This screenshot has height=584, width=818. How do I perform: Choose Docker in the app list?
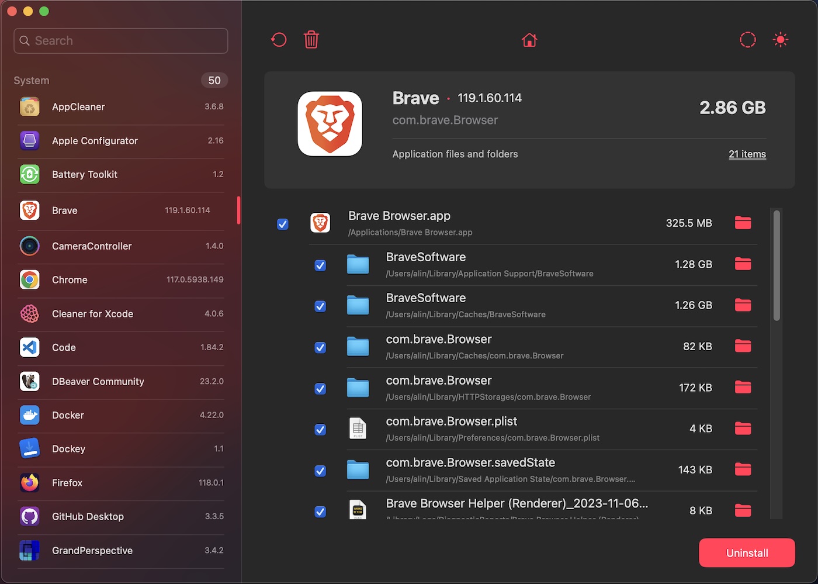click(121, 415)
